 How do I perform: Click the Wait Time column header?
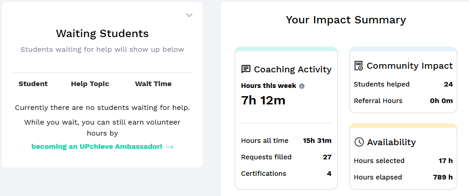tap(153, 84)
